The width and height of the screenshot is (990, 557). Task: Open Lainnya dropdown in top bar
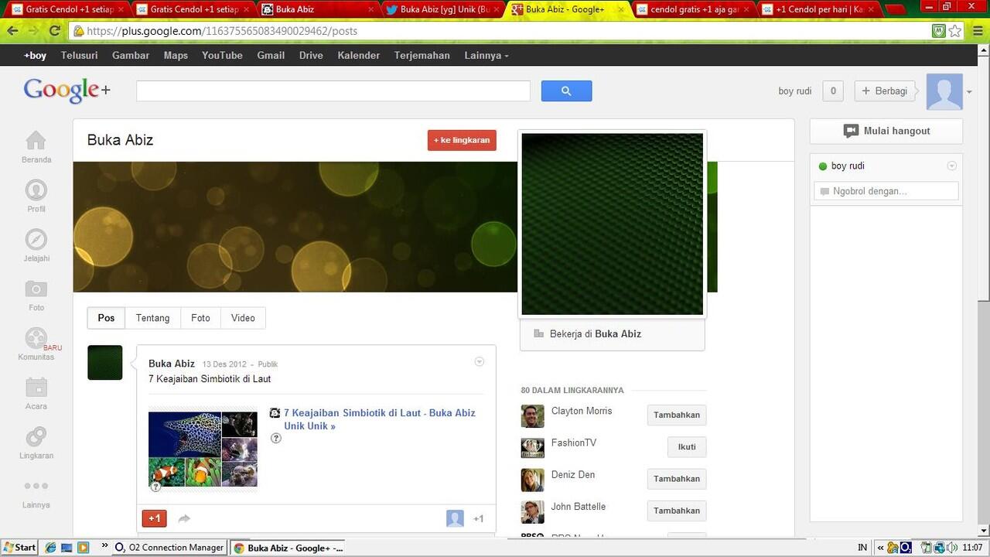click(x=486, y=55)
